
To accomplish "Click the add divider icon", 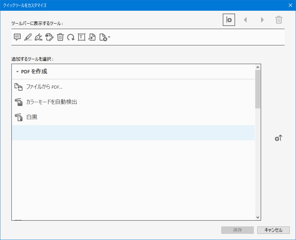I will coord(229,20).
